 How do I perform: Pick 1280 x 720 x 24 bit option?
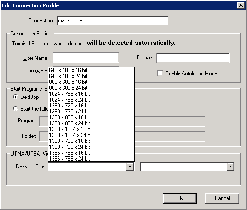click(91, 112)
